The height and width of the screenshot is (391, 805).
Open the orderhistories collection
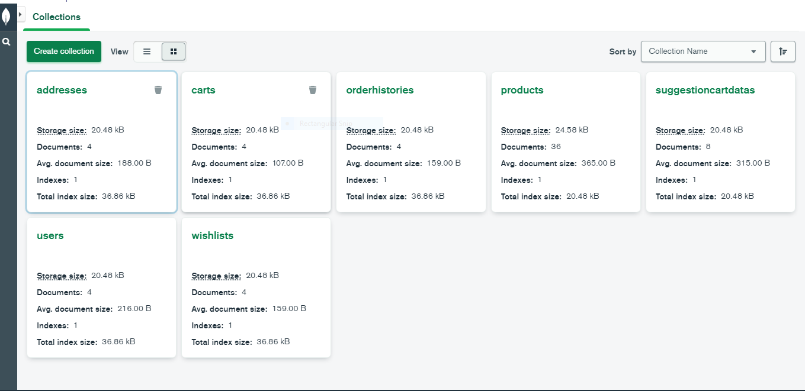(380, 91)
